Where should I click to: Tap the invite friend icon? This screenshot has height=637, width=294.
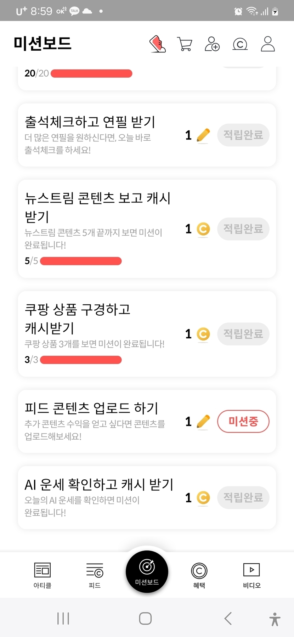(212, 44)
